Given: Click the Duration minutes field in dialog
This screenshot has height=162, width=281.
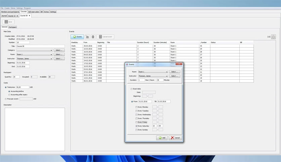Looking at the screenshot, I should click(160, 80).
